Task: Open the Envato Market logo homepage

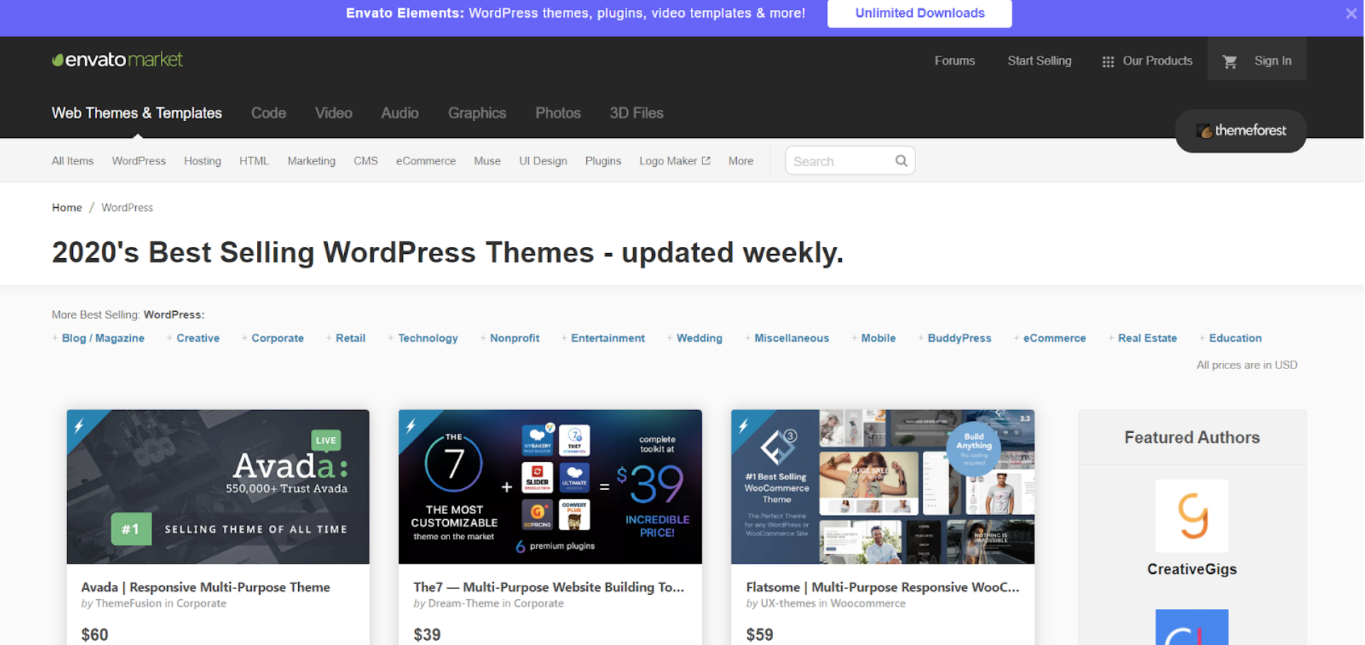Action: (118, 60)
